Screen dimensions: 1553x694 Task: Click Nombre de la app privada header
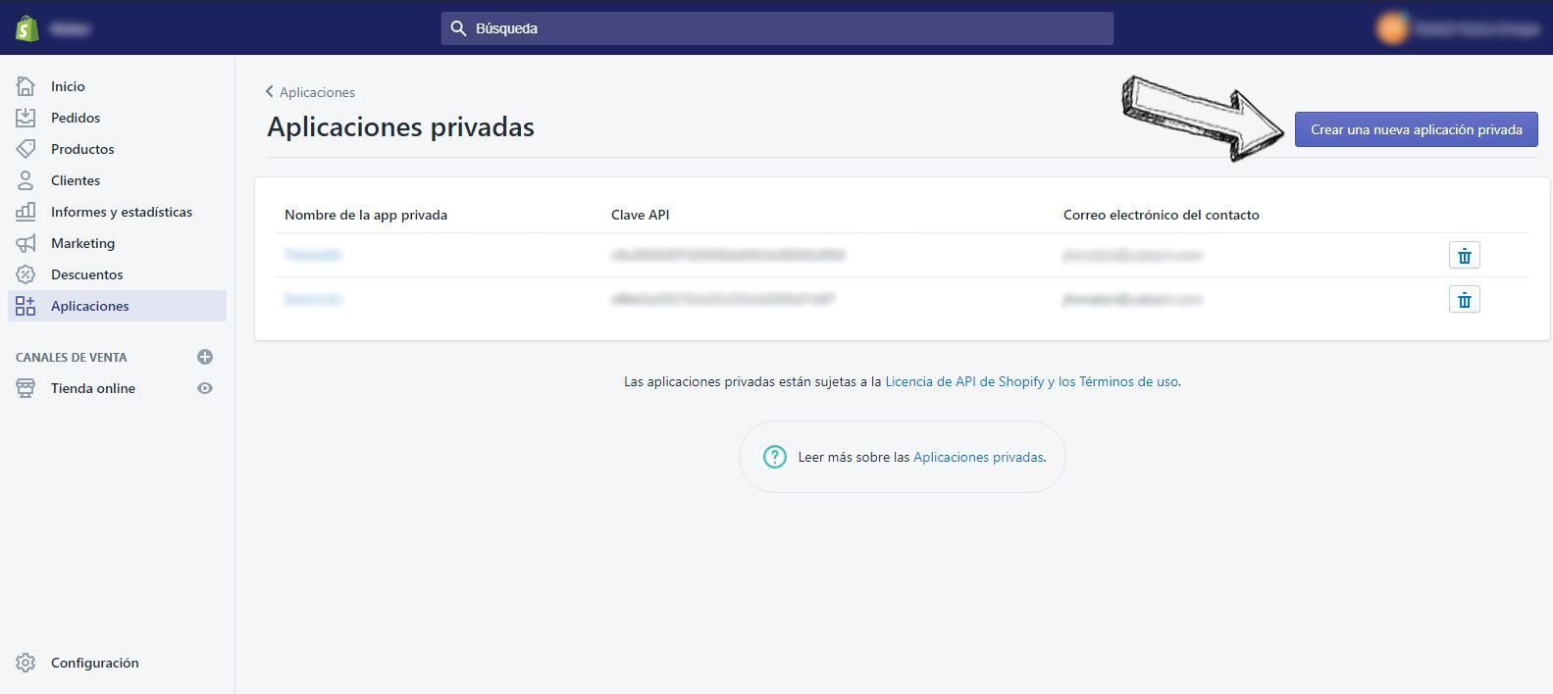click(x=366, y=215)
